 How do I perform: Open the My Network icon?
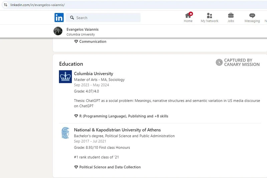[210, 15]
